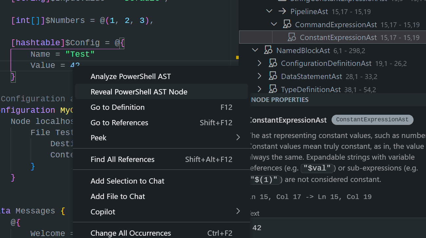Viewport: 426px width, 238px height.
Task: Click the "Test" string in editor
Action: point(80,54)
